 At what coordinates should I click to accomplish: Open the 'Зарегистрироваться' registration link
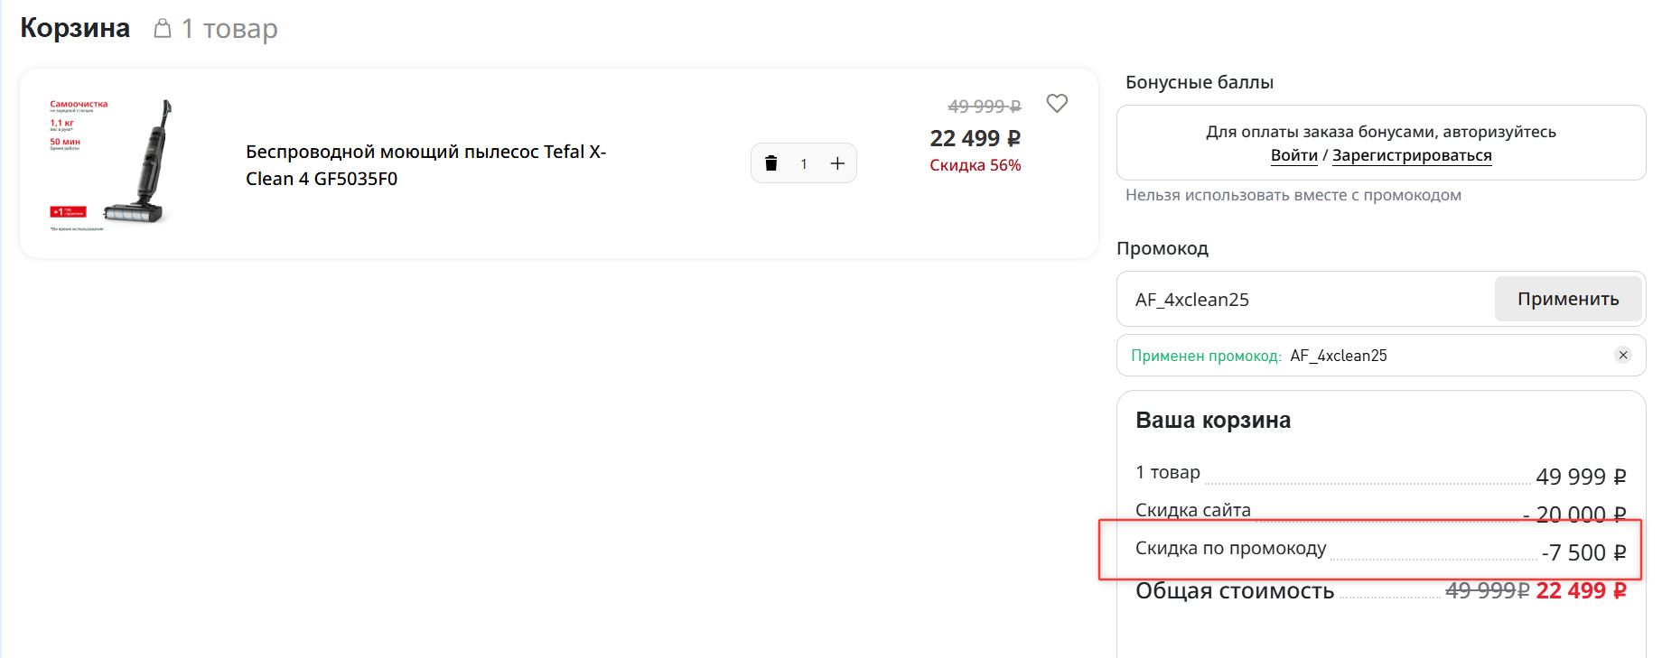[1411, 155]
